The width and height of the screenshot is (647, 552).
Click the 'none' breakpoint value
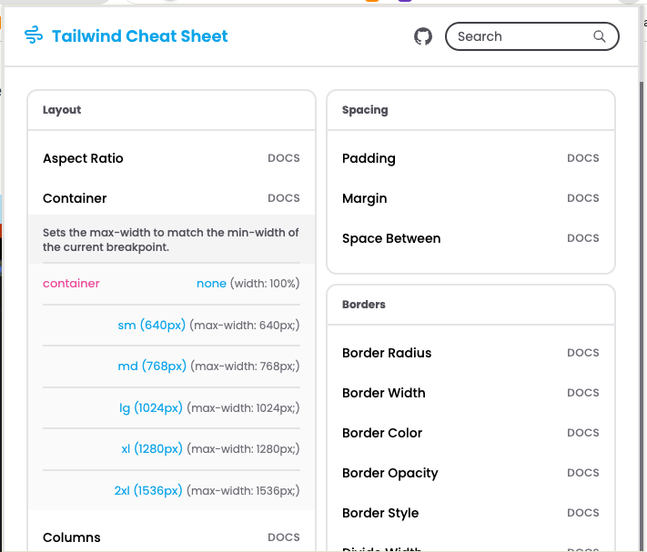click(211, 284)
